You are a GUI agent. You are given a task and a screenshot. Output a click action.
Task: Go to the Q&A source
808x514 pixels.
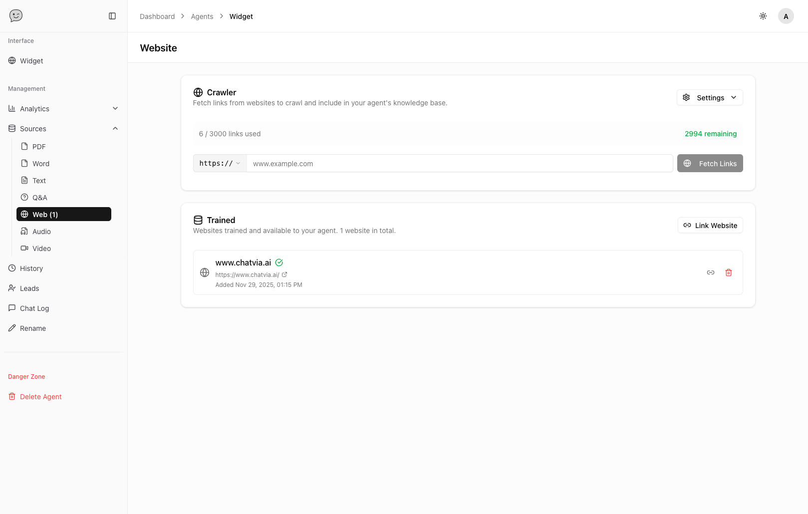click(39, 198)
